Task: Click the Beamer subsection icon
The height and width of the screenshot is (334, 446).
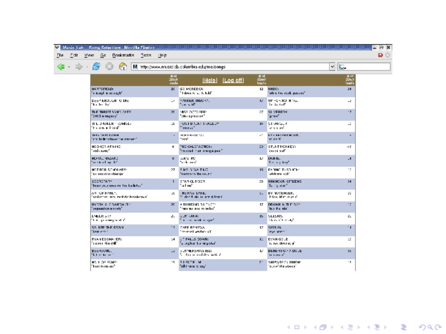Action: [351, 327]
